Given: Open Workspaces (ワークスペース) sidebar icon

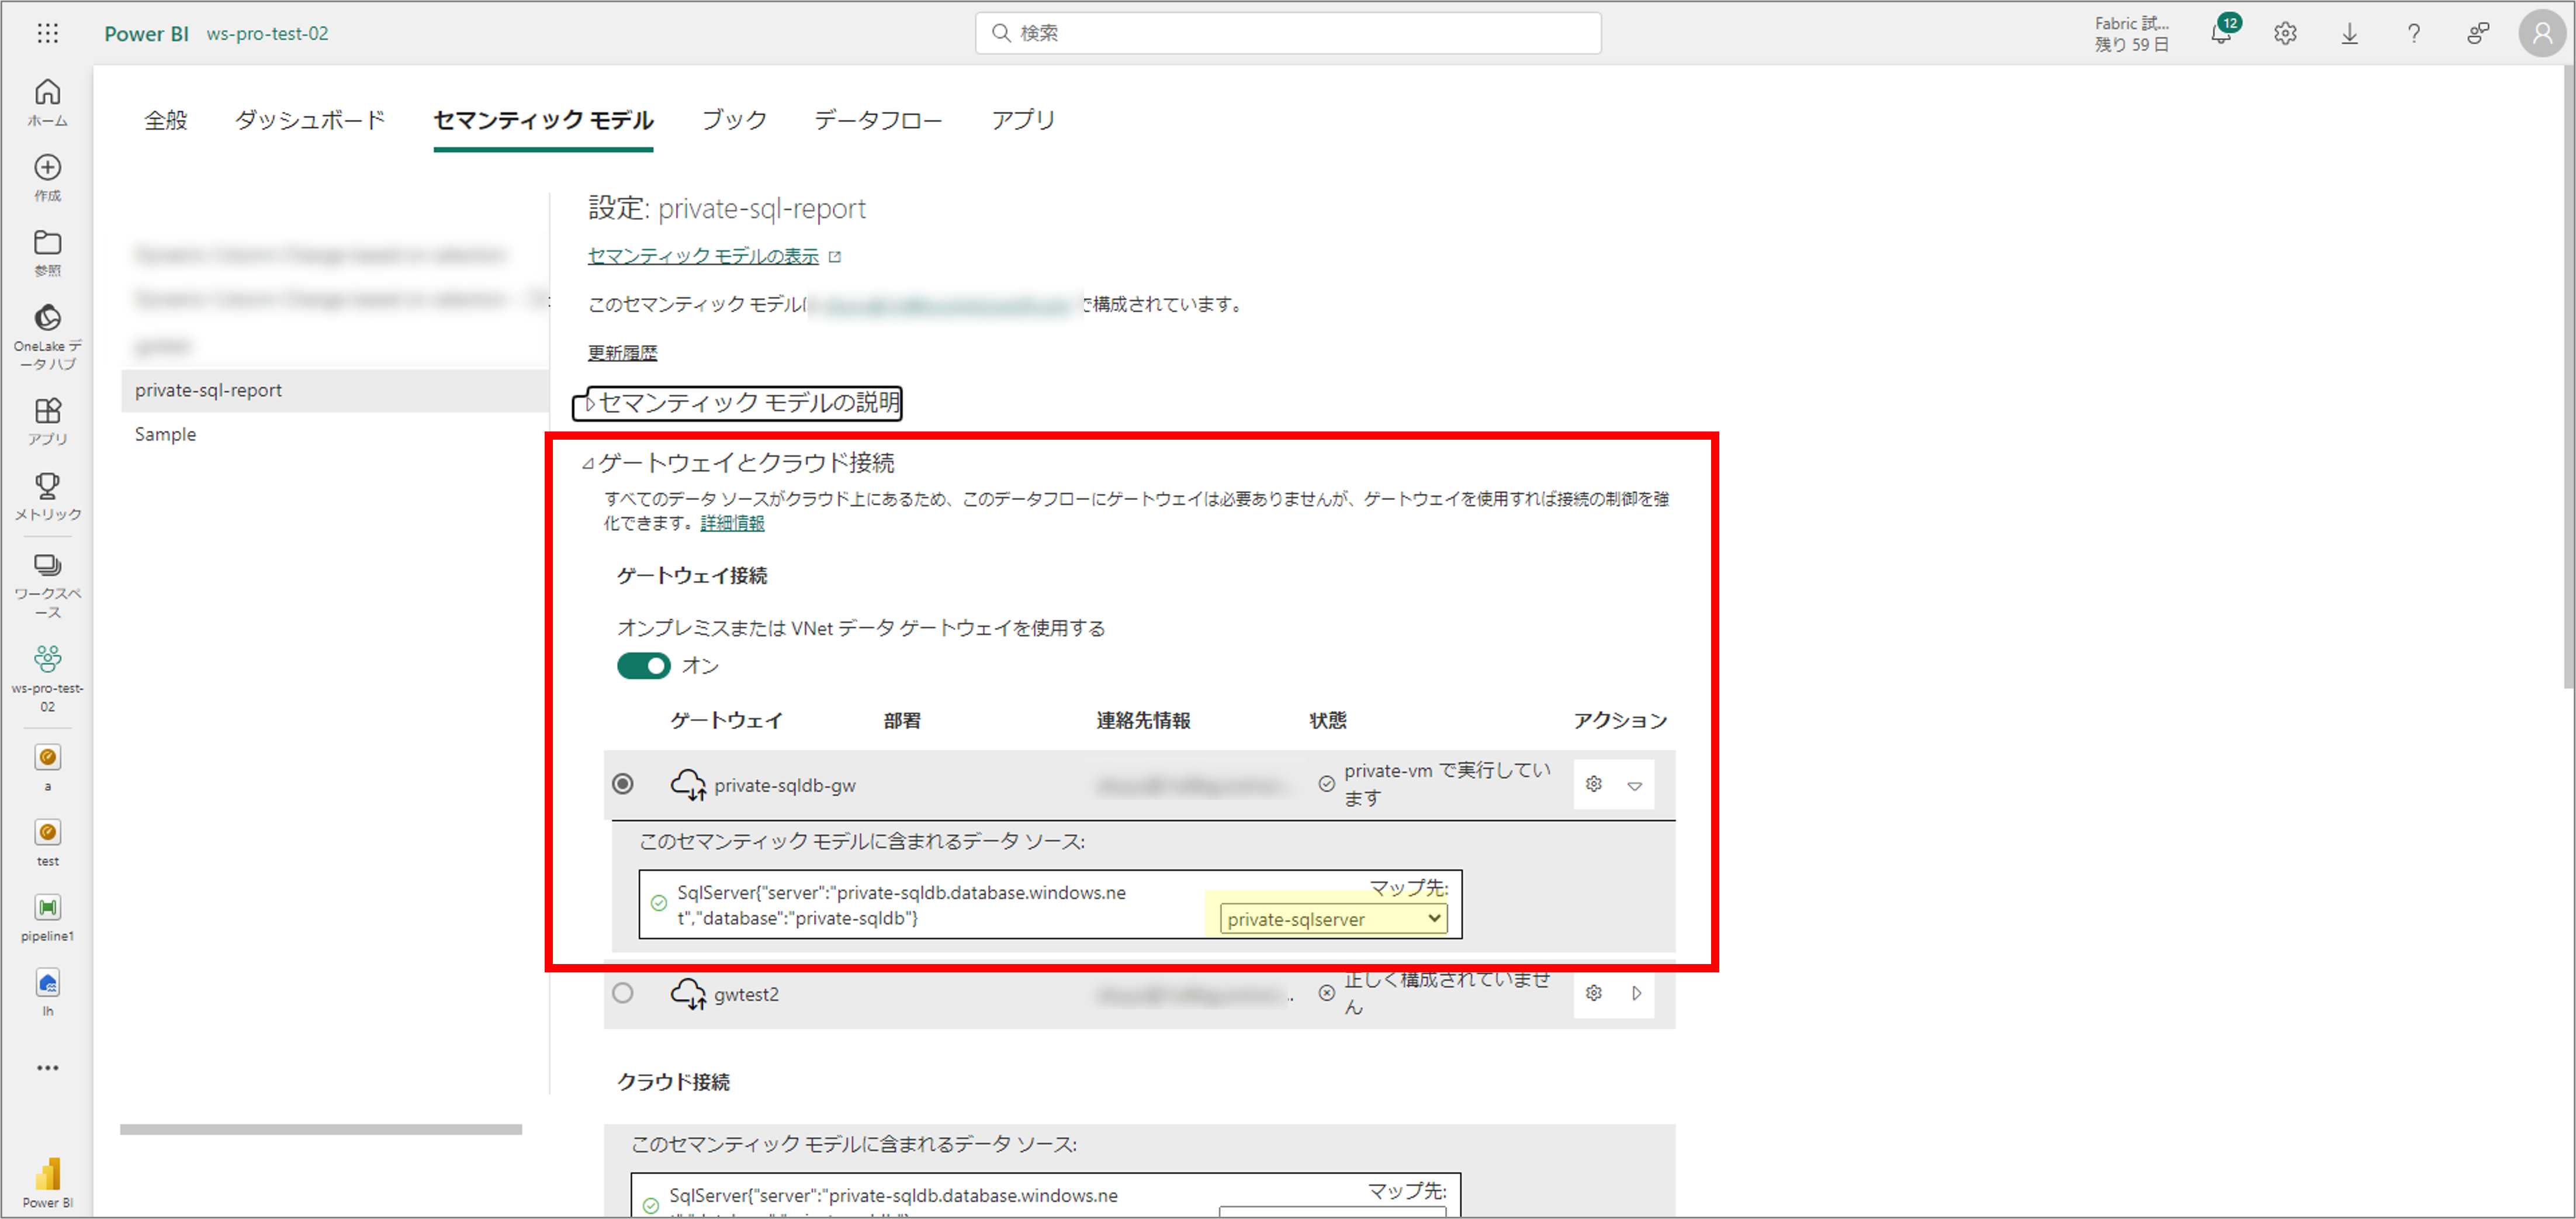Looking at the screenshot, I should [x=47, y=585].
